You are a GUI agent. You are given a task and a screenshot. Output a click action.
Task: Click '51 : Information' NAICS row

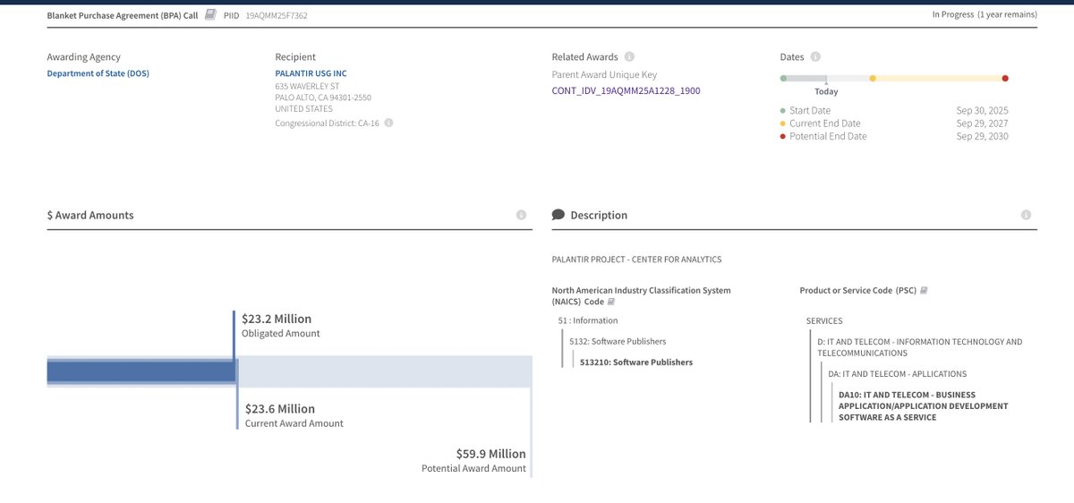587,320
